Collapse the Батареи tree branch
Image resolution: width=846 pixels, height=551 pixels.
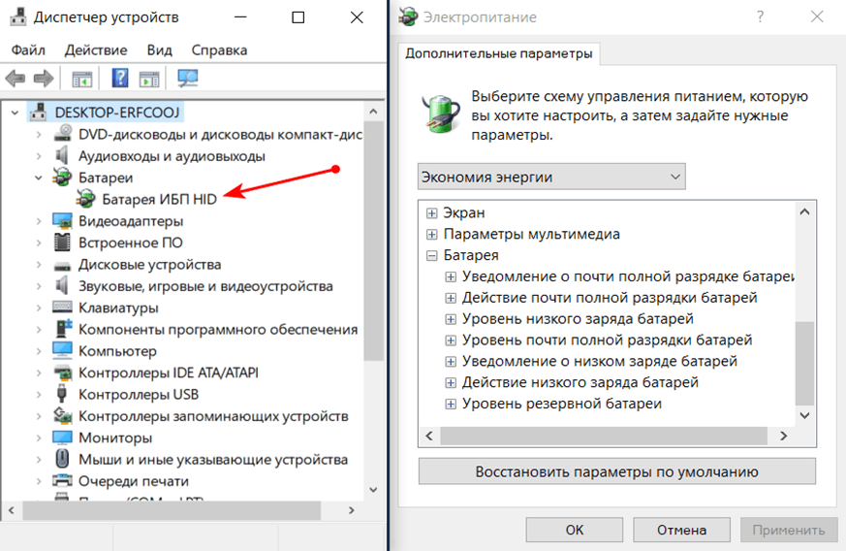point(39,178)
